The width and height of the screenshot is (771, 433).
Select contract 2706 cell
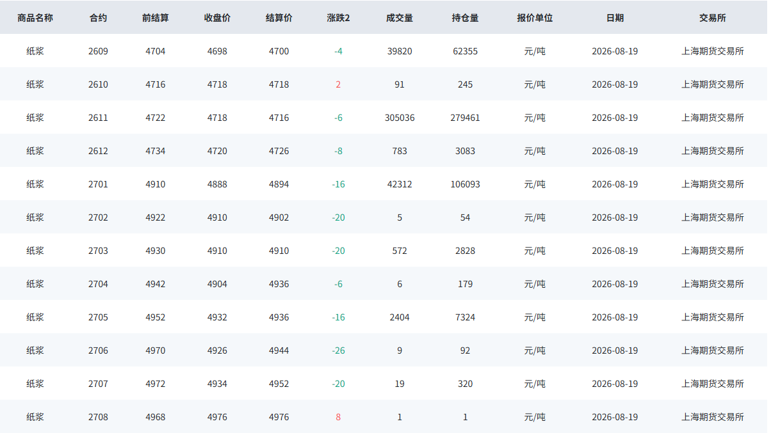(x=98, y=350)
